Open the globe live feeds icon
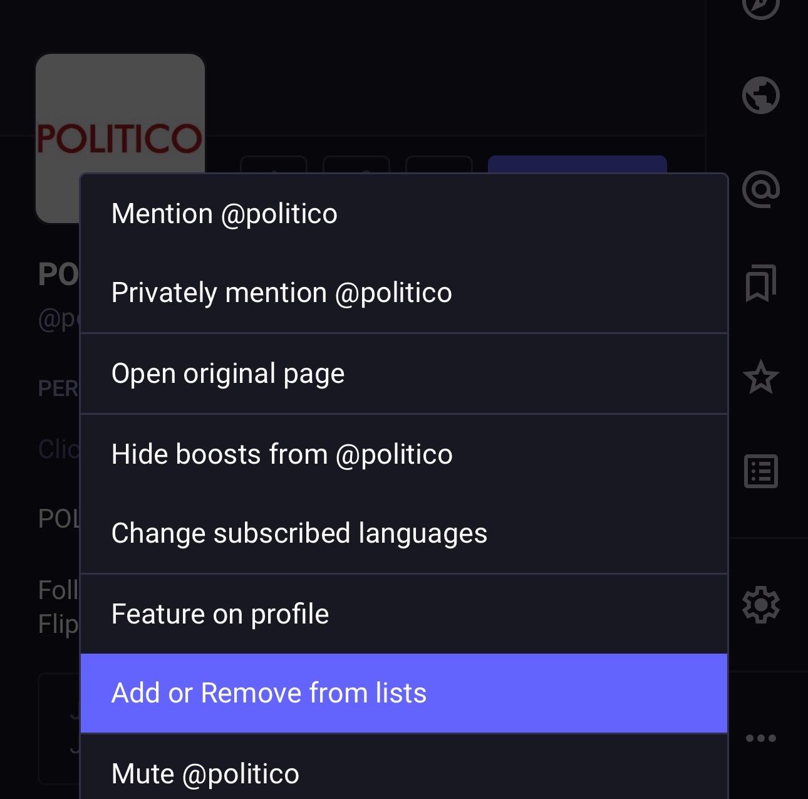This screenshot has height=799, width=808. (x=760, y=95)
